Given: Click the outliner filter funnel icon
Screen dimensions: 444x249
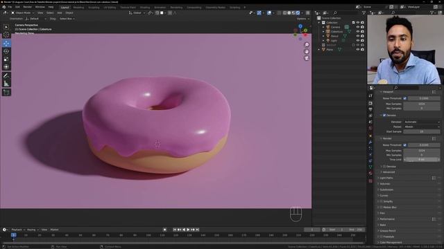Looking at the screenshot, I should click(364, 12).
